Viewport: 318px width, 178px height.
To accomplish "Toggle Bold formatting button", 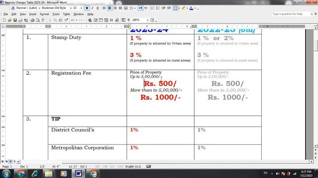I will pos(87,8).
